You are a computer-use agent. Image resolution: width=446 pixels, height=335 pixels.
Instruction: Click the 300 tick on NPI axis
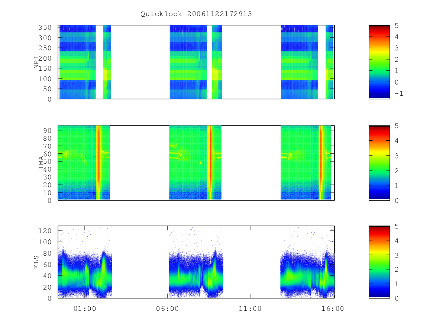click(45, 38)
